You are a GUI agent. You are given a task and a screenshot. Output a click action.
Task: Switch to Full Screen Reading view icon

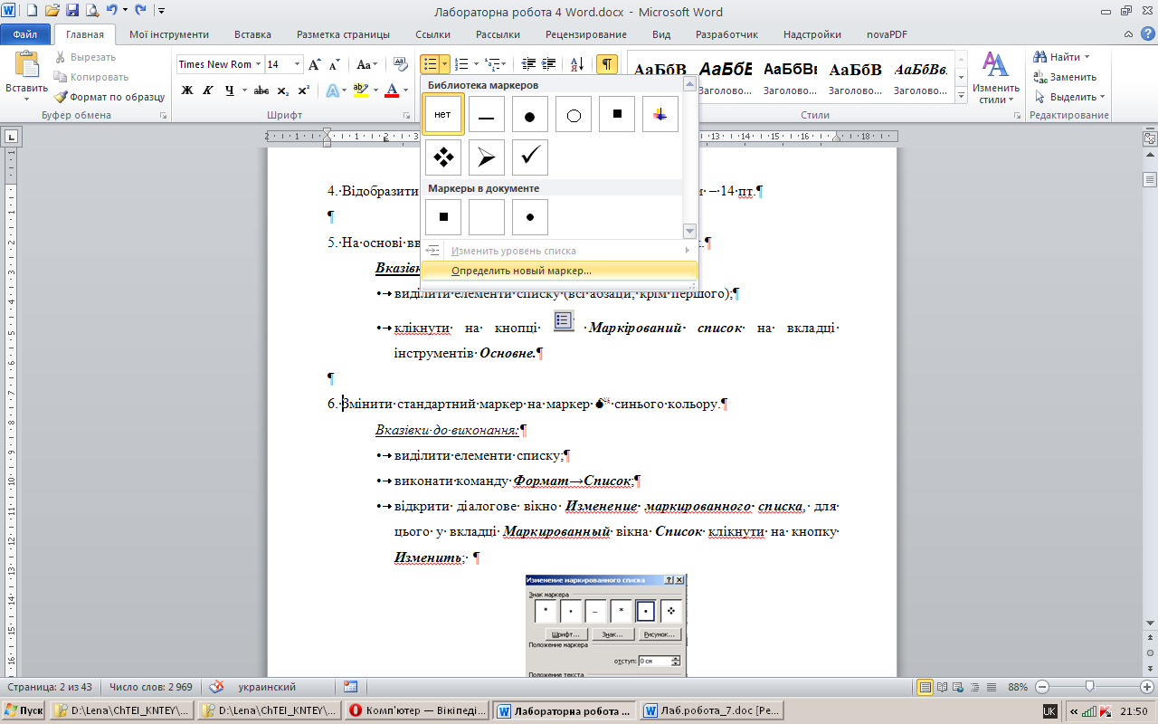943,687
